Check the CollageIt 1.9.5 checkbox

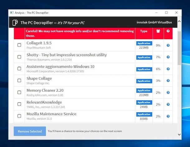(19, 45)
